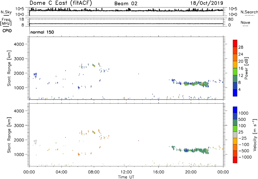Click the '08:00' time axis tick label
The image size is (258, 179).
click(x=94, y=172)
